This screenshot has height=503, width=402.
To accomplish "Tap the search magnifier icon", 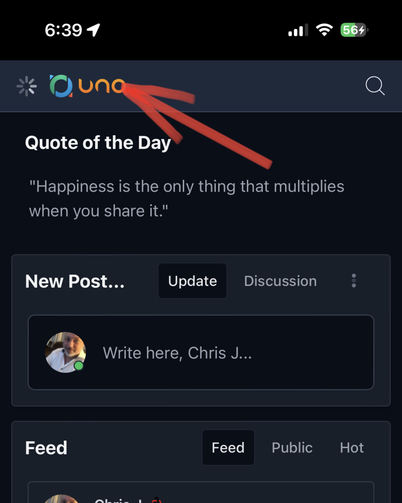I will click(x=375, y=86).
